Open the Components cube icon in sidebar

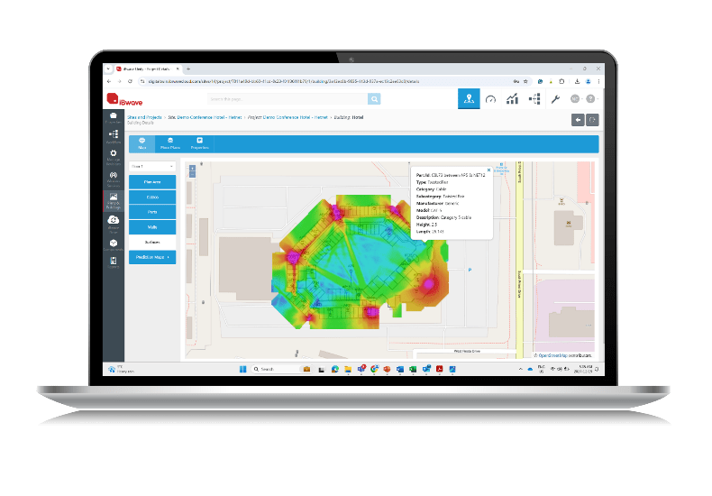tap(114, 243)
